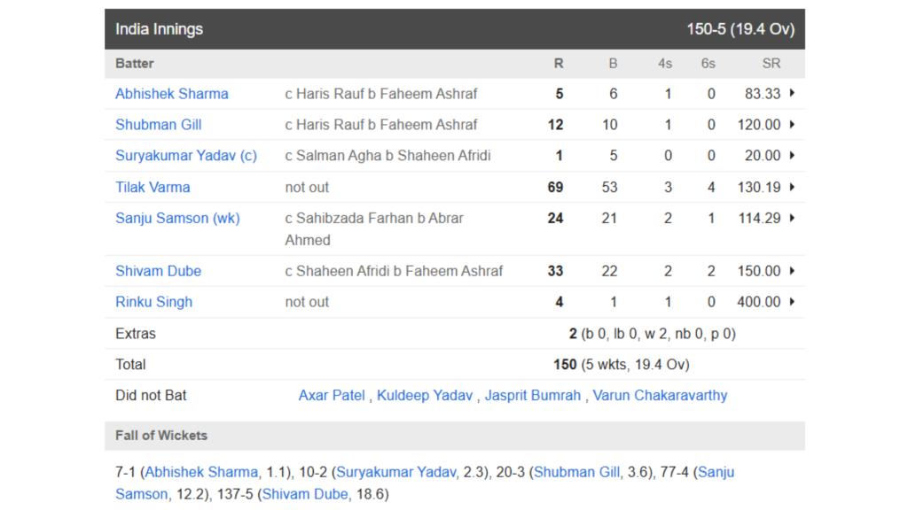
Task: Go to Jasprit Bumrah's player page
Action: pos(532,396)
